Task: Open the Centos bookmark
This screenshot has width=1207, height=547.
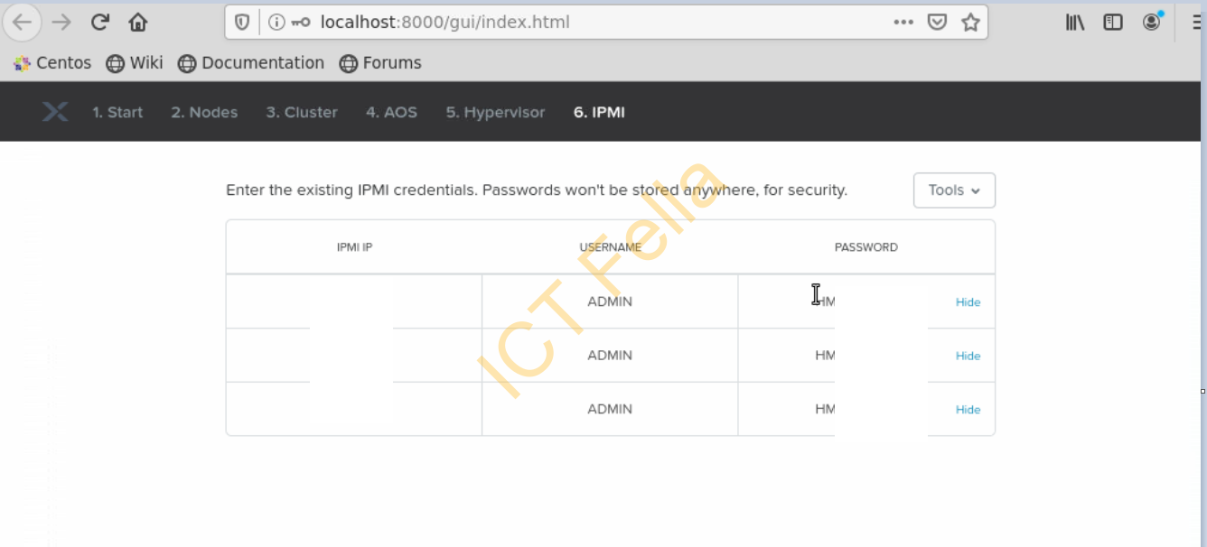Action: (52, 63)
